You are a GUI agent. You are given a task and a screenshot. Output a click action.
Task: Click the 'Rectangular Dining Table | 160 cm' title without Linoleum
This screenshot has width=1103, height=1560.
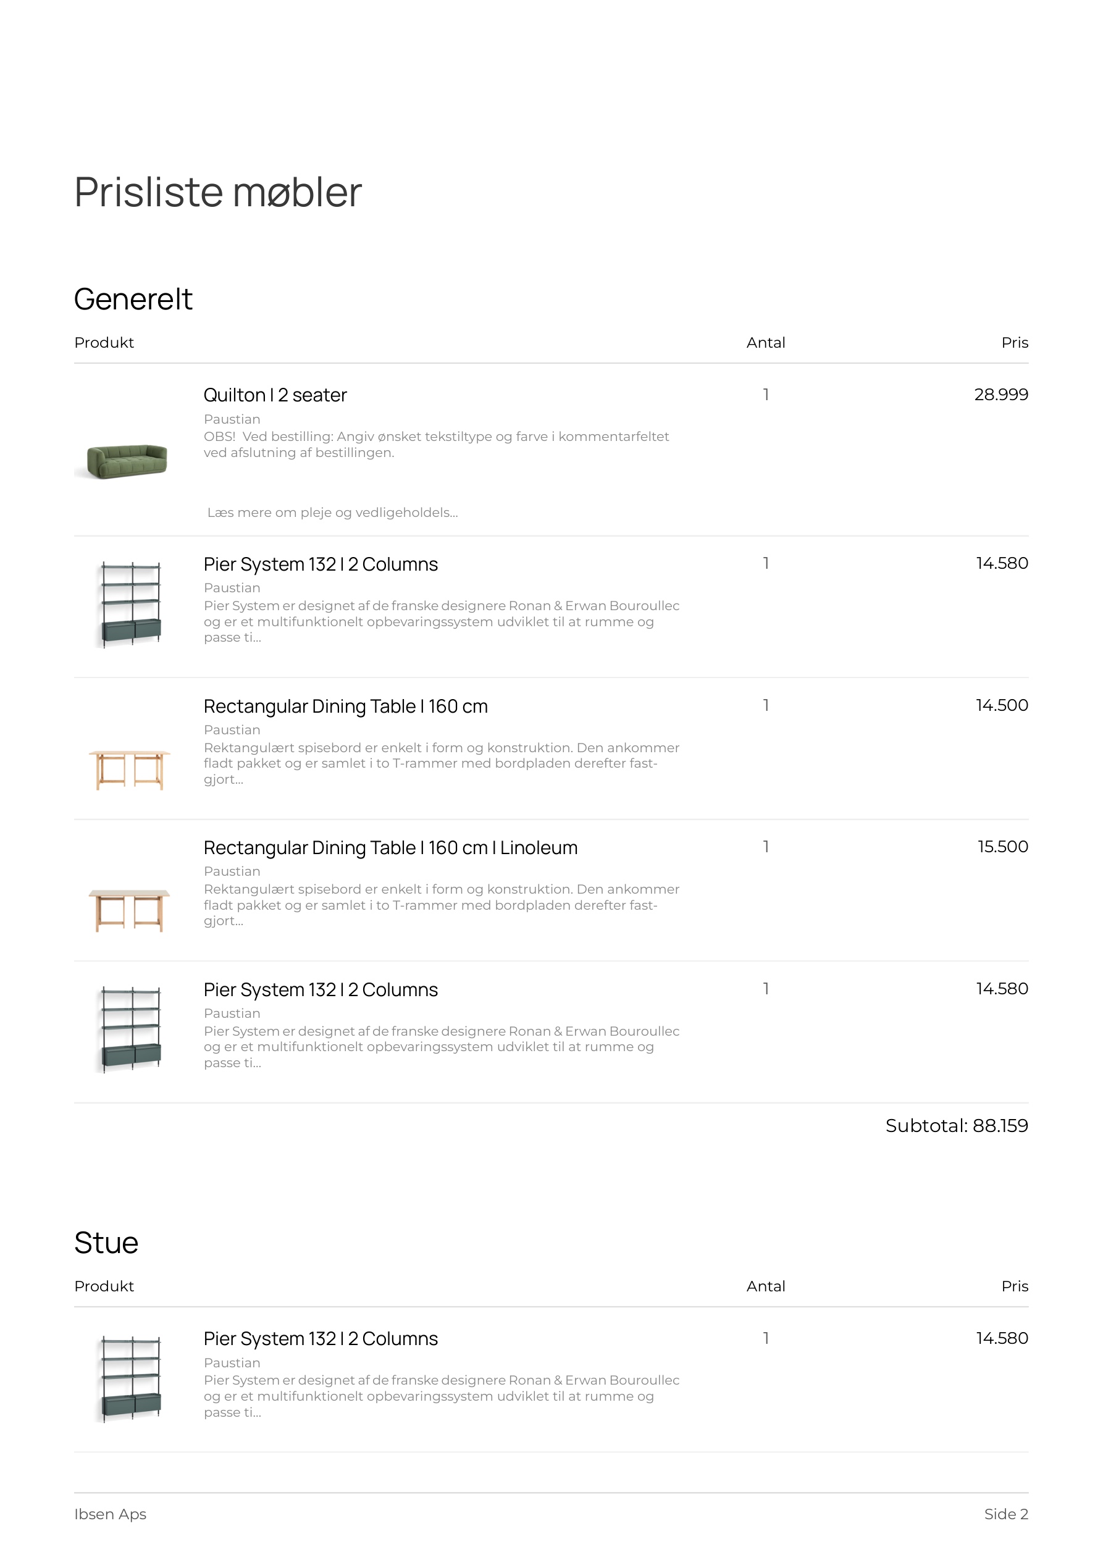(x=345, y=706)
